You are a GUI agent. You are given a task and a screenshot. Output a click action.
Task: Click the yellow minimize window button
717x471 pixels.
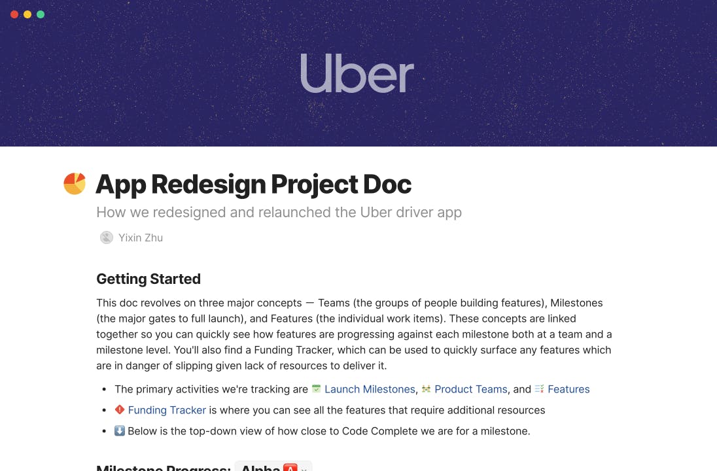coord(27,14)
